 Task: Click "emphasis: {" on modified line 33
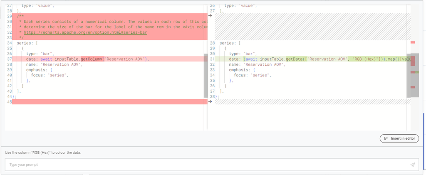[243, 70]
